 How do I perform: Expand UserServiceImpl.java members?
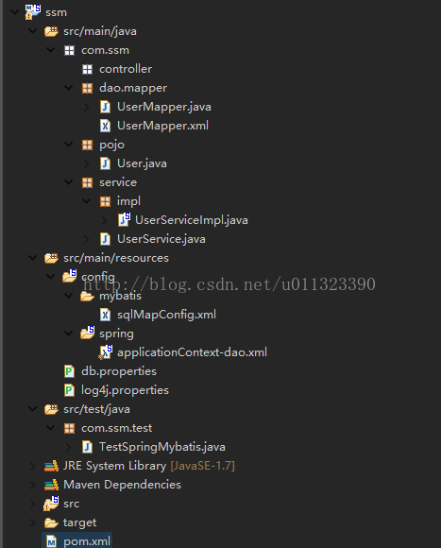[x=105, y=220]
